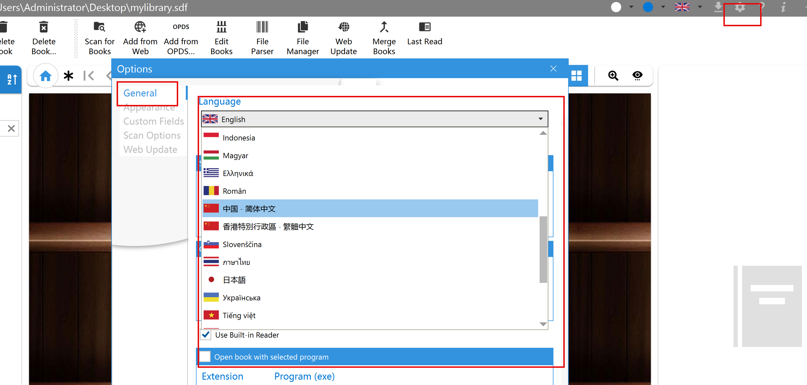The width and height of the screenshot is (807, 385).
Task: Select Magyar language entry
Action: click(x=235, y=156)
